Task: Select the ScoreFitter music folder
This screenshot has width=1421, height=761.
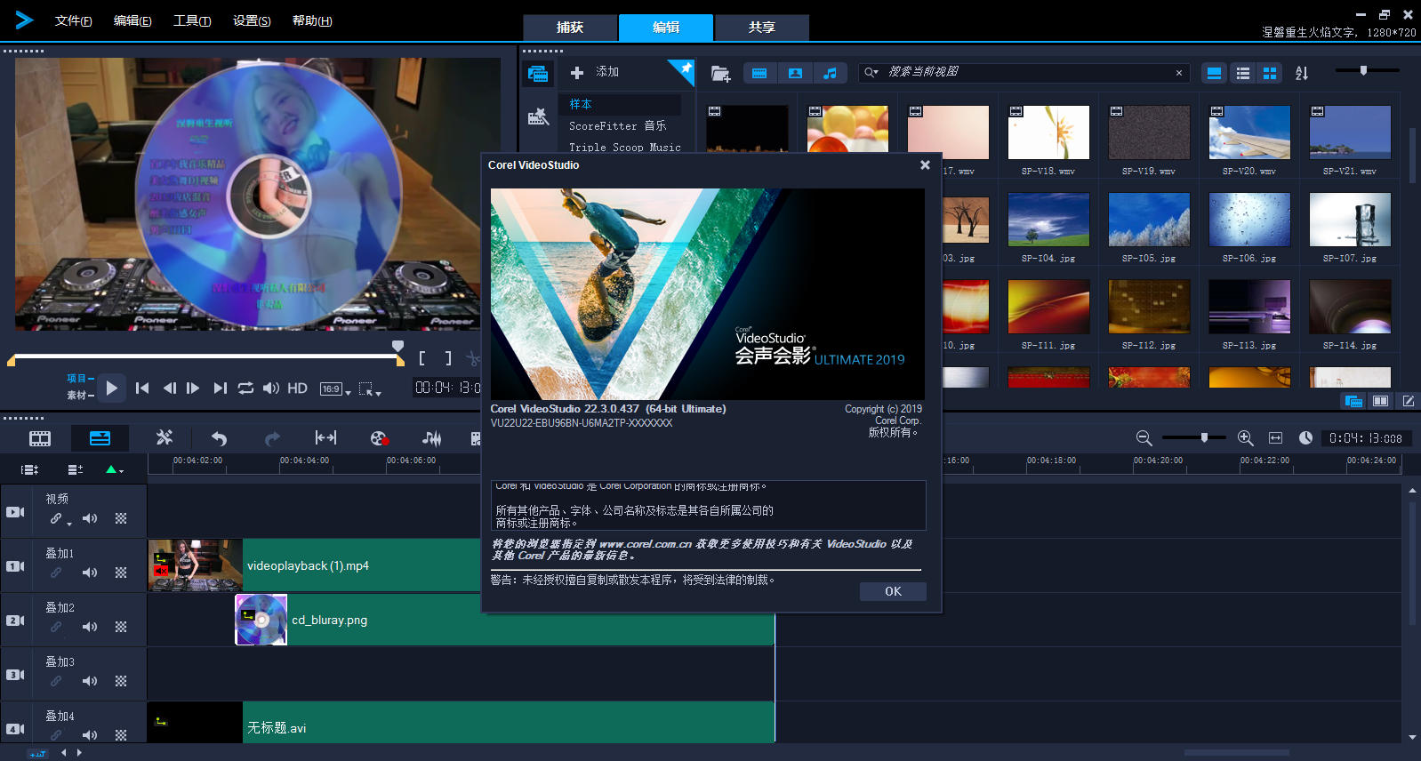Action: point(618,126)
